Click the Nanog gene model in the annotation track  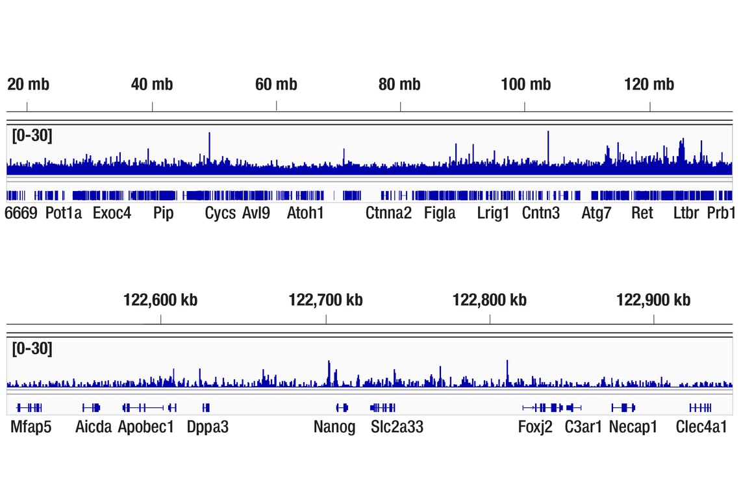coord(342,407)
